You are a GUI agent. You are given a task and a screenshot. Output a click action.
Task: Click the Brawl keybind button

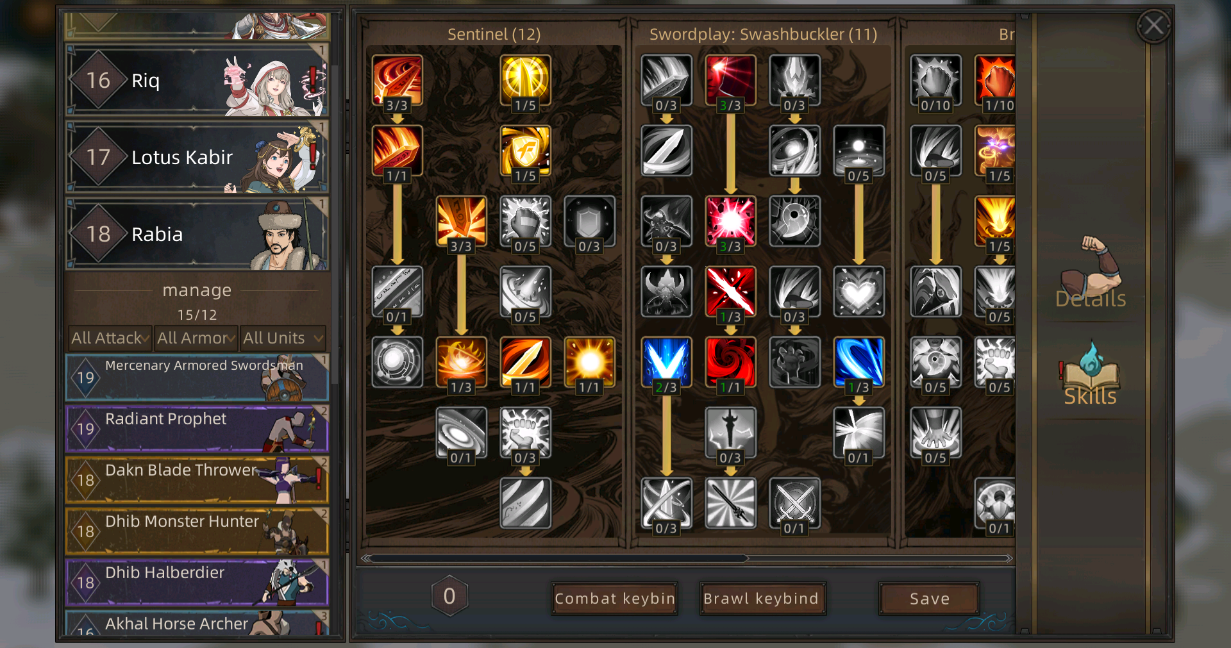[x=762, y=599]
